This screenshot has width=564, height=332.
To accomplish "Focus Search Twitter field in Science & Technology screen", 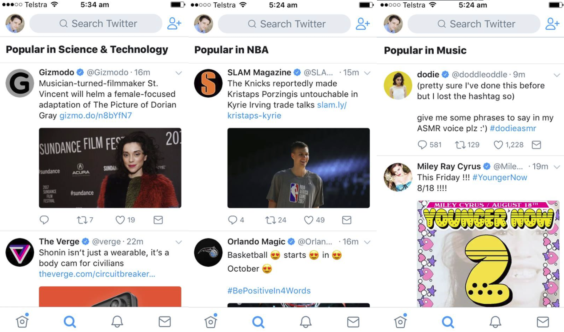I will tap(96, 23).
